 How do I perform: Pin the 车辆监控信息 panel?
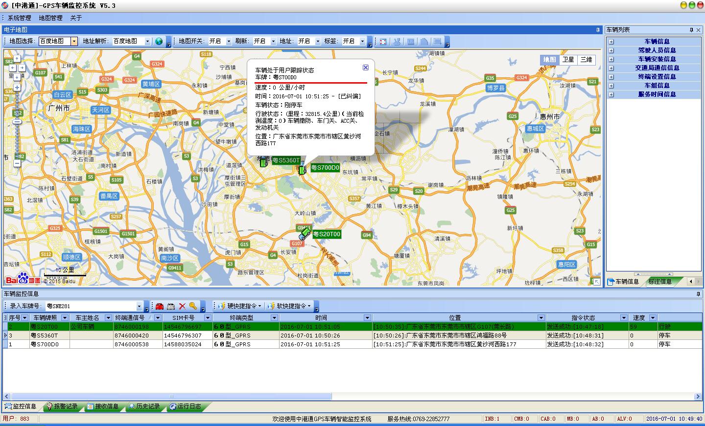pyautogui.click(x=699, y=294)
